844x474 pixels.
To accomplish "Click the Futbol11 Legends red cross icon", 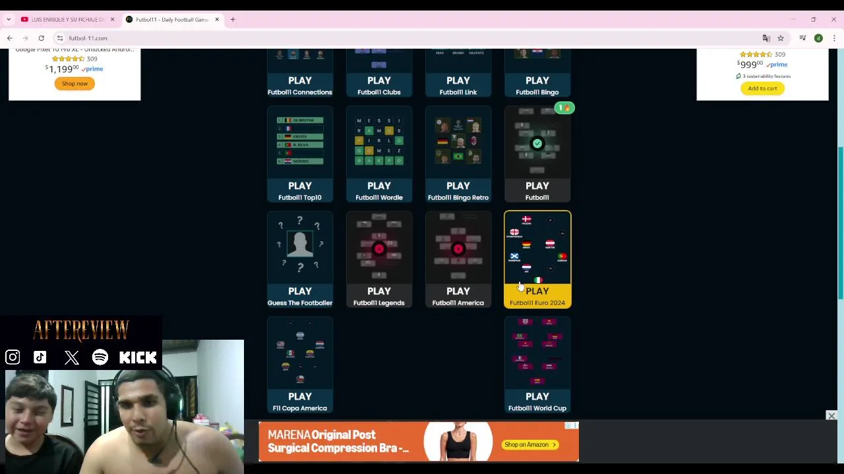I will pos(379,249).
